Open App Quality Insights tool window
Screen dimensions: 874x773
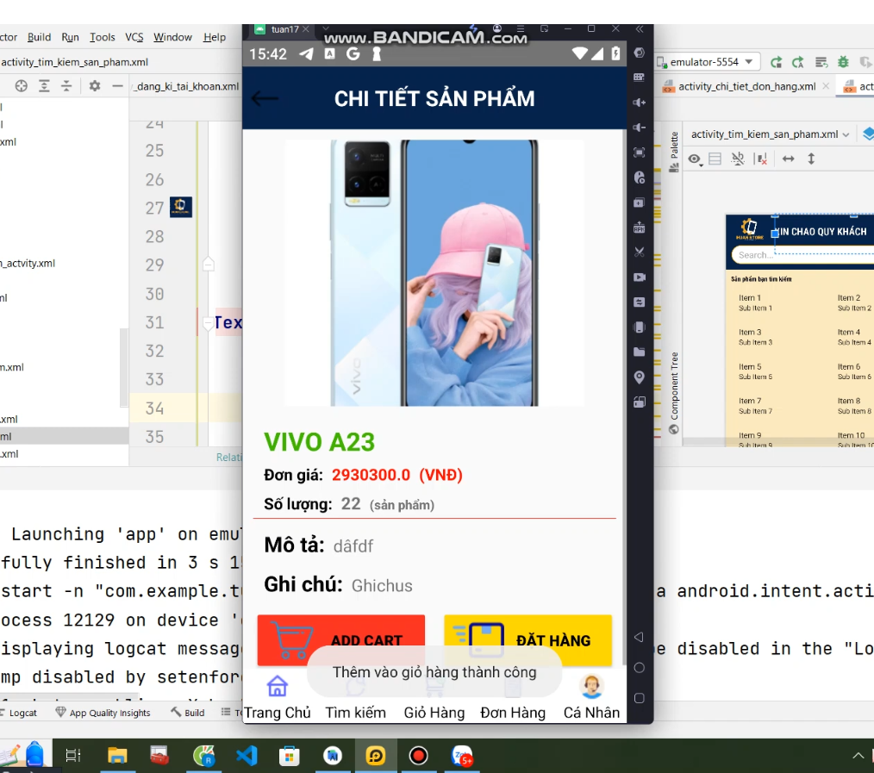[x=103, y=713]
